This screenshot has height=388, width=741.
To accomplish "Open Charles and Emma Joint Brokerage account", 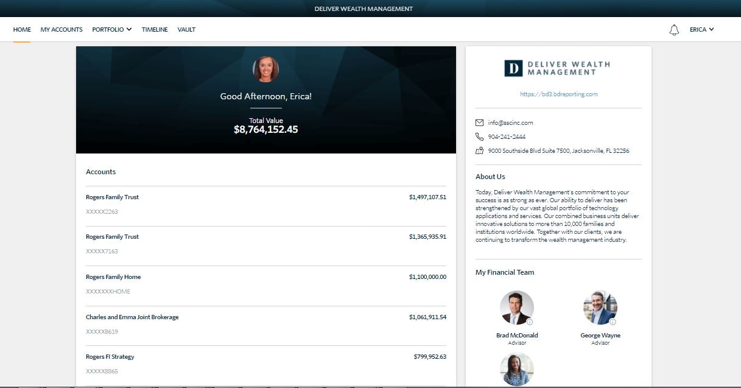I will tap(265, 324).
